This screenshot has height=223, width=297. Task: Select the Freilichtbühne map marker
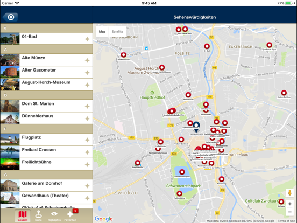pyautogui.click(x=179, y=193)
